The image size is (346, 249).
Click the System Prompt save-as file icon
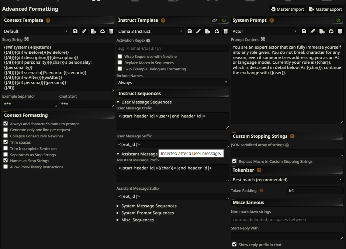(x=322, y=31)
